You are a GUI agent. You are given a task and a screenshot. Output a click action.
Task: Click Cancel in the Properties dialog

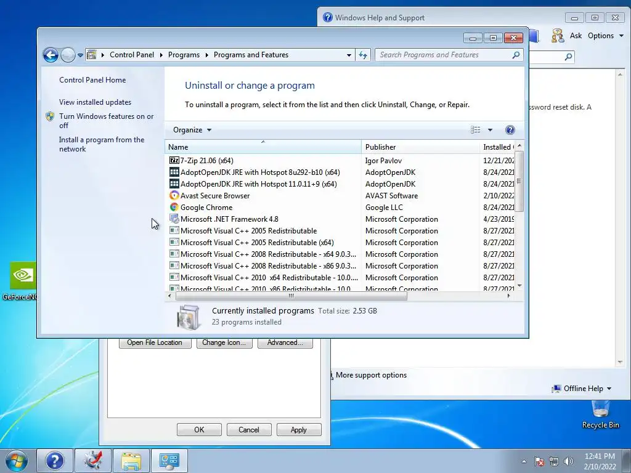[x=249, y=429]
